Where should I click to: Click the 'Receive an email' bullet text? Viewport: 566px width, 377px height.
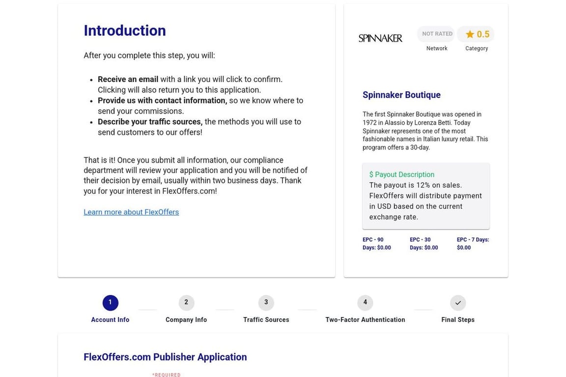tap(190, 84)
